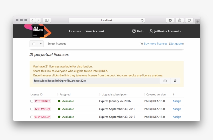This screenshot has width=213, height=140.
Task: Tick the select-all licenses checkbox
Action: click(34, 44)
